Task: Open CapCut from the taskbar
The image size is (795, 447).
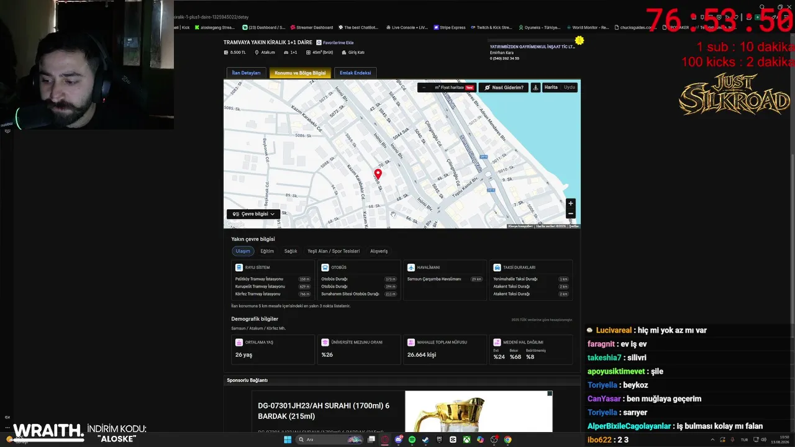Action: point(453,440)
